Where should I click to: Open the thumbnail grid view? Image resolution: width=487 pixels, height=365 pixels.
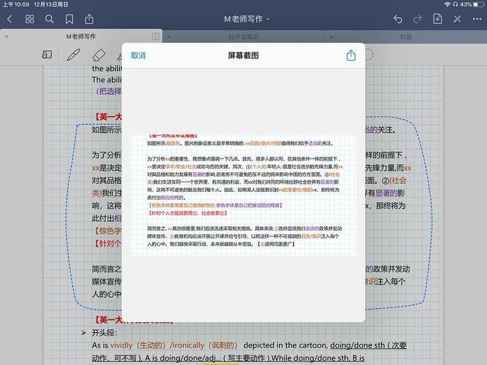[29, 19]
